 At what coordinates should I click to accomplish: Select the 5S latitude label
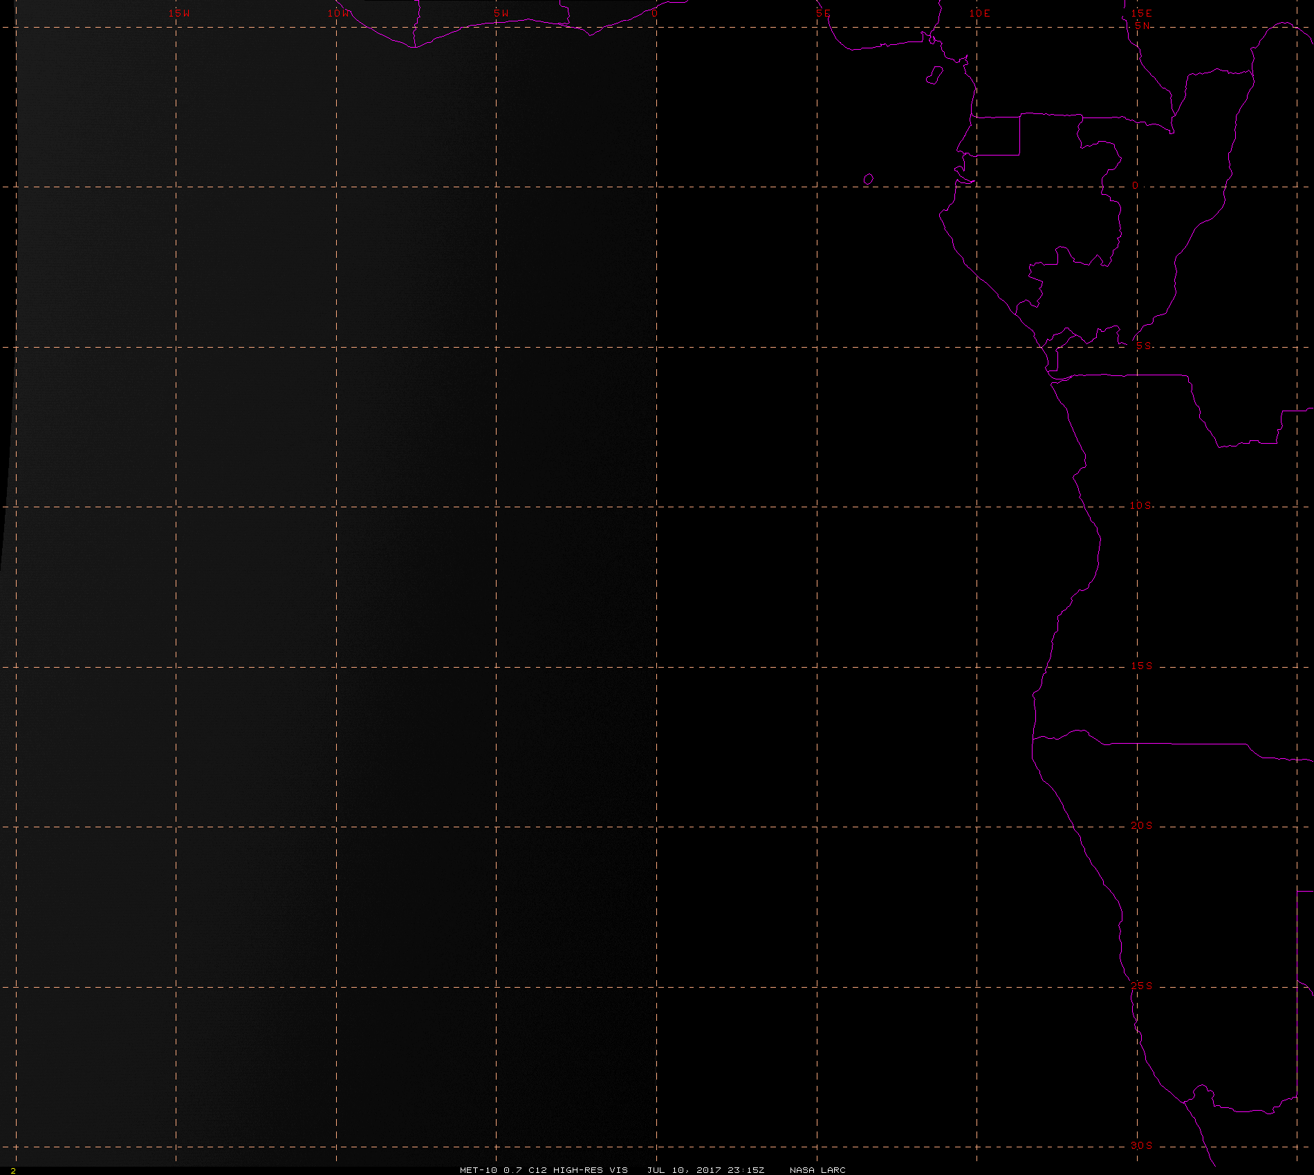pos(1144,346)
